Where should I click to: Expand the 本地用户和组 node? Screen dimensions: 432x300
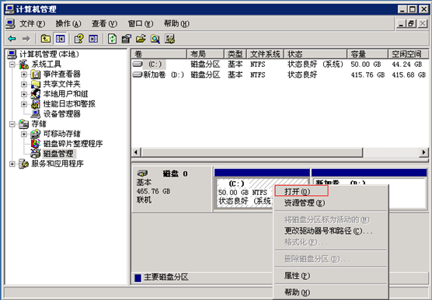click(x=24, y=94)
